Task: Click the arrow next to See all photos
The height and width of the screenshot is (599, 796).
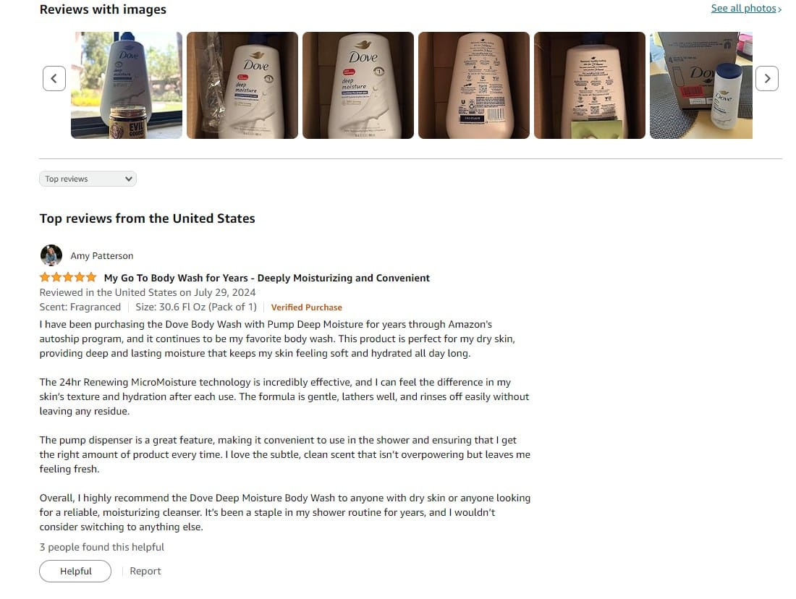Action: [x=779, y=9]
